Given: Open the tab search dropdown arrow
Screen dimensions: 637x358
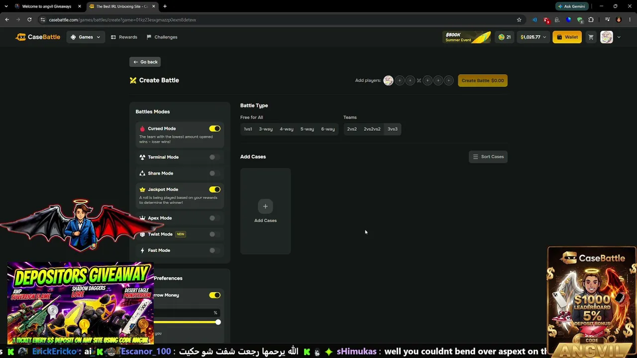Looking at the screenshot, I should pyautogui.click(x=5, y=6).
